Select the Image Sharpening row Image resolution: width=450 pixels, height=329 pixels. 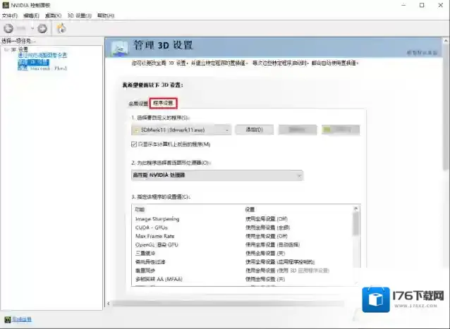(x=243, y=219)
